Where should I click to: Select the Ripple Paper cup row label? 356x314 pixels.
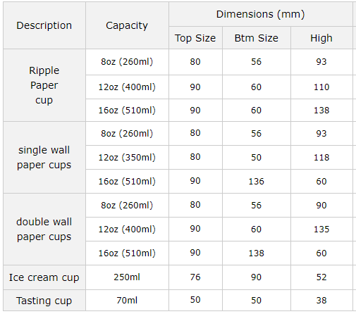point(44,85)
